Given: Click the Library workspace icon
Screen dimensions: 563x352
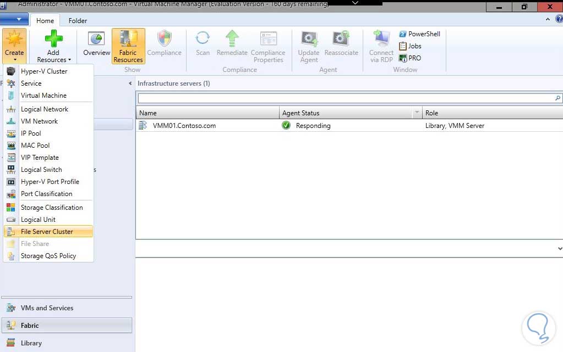Looking at the screenshot, I should (x=11, y=343).
